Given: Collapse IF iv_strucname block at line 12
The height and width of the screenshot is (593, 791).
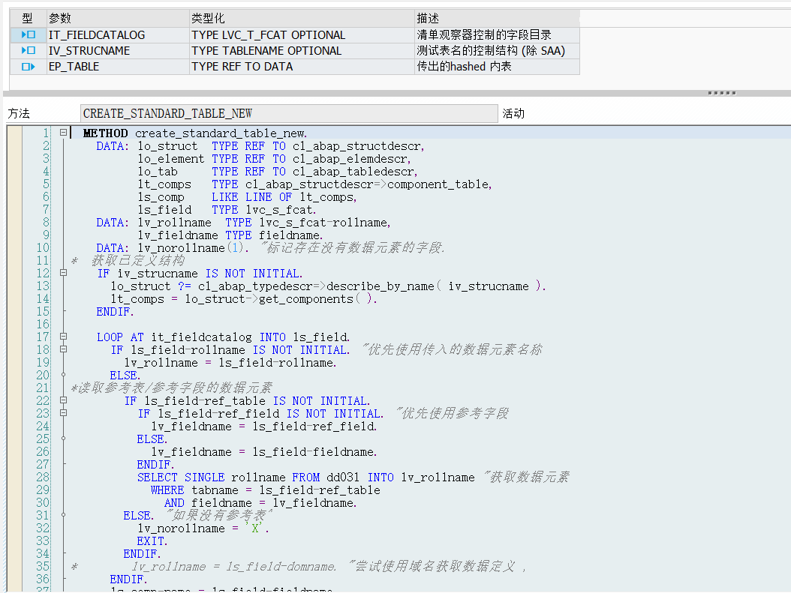Looking at the screenshot, I should click(x=63, y=273).
